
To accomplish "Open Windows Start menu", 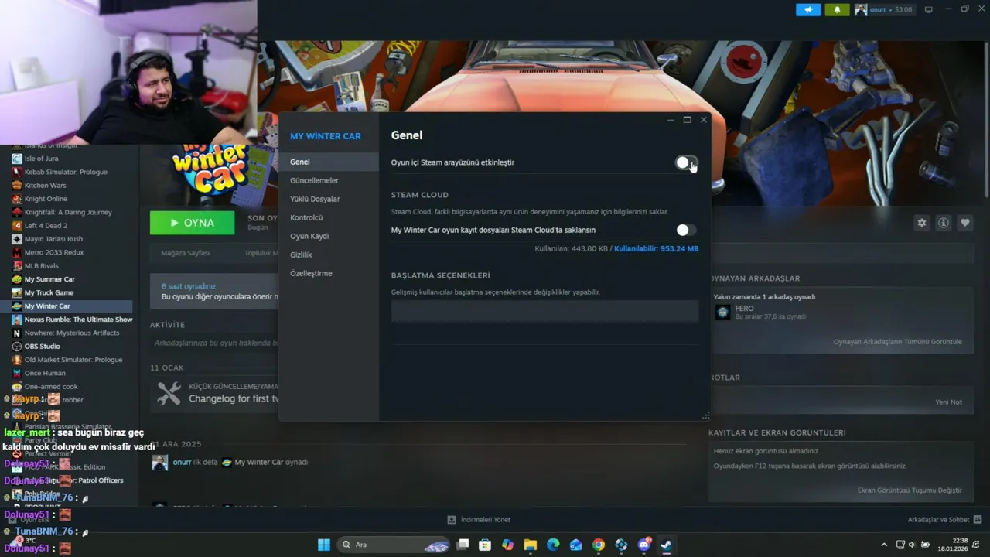I will tap(324, 545).
